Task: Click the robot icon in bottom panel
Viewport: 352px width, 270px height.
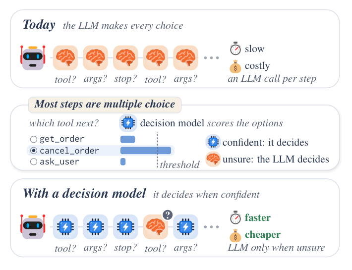Action: tap(33, 227)
